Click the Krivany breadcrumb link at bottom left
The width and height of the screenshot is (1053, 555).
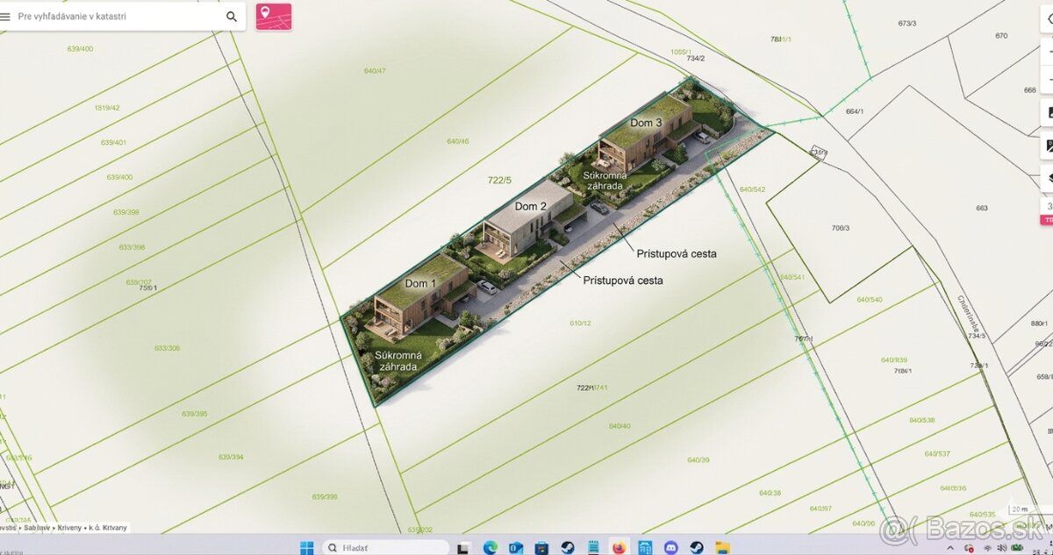point(69,528)
